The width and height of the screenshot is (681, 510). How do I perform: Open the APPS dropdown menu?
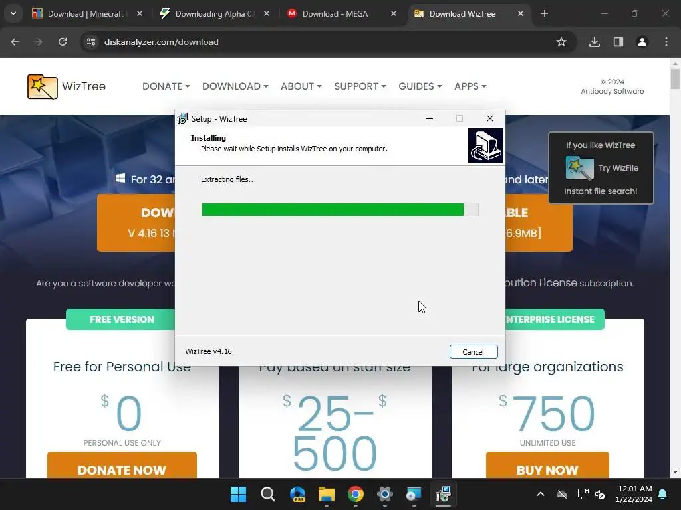tap(470, 86)
